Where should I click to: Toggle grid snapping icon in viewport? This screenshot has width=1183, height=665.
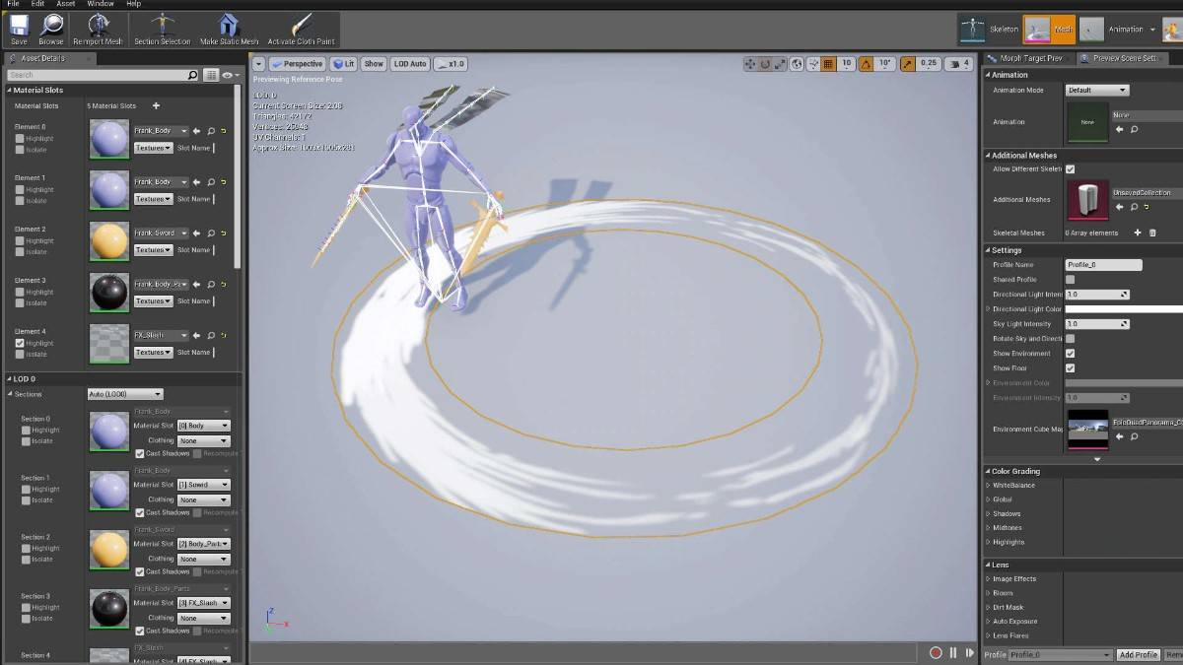click(828, 64)
